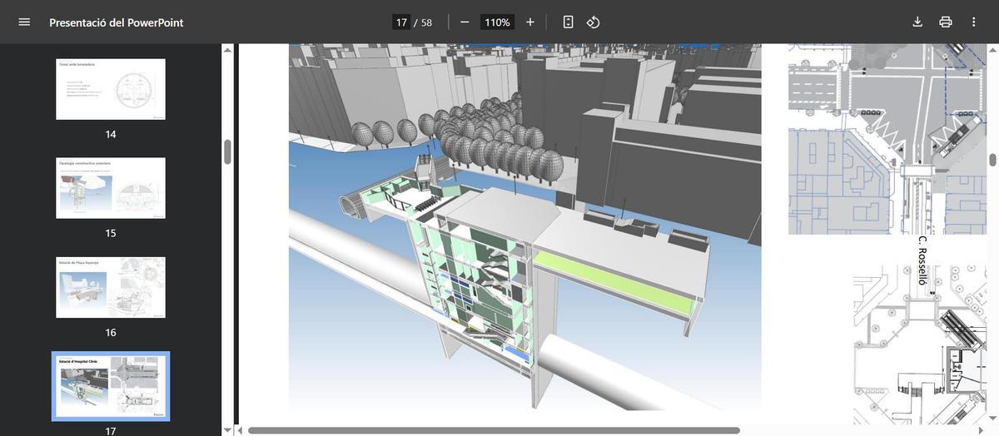999x436 pixels.
Task: Select the highlighted page 17 thumbnail
Action: 111,386
